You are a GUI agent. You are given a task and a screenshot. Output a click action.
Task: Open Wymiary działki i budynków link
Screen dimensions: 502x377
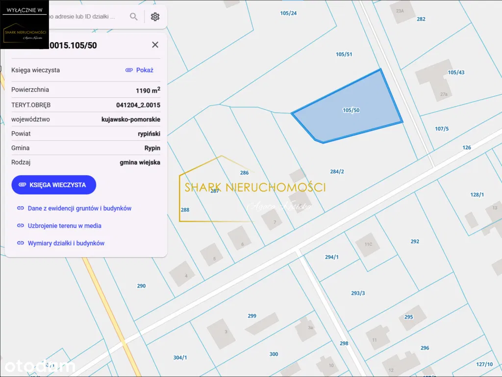(x=66, y=243)
